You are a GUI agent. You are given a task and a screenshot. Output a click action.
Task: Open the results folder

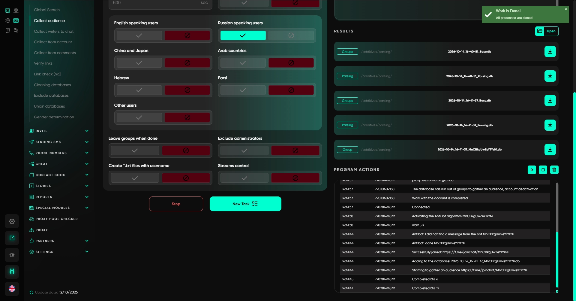pos(547,31)
